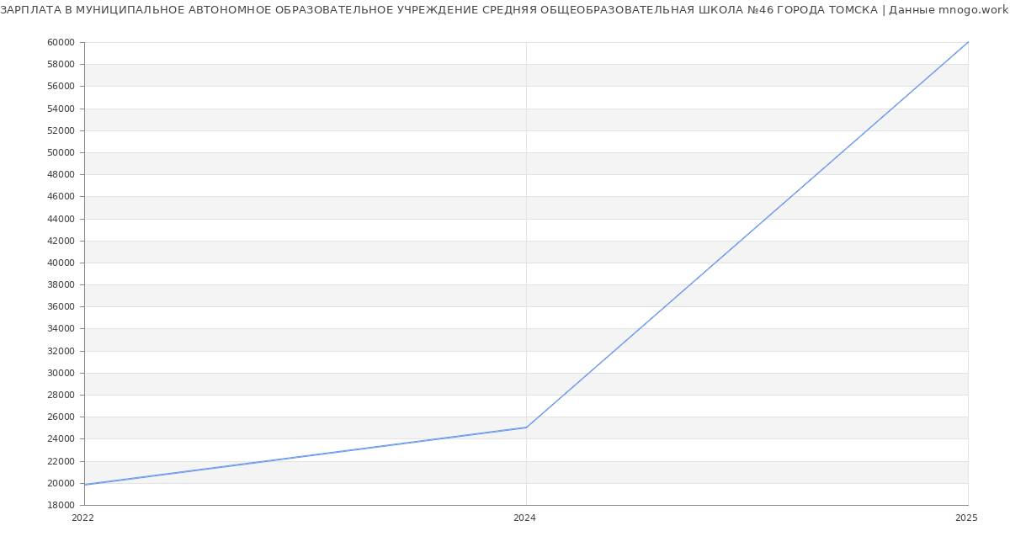Screen dimensions: 1010x547
Task: Click the y-axis label 48000
Action: pyautogui.click(x=61, y=174)
